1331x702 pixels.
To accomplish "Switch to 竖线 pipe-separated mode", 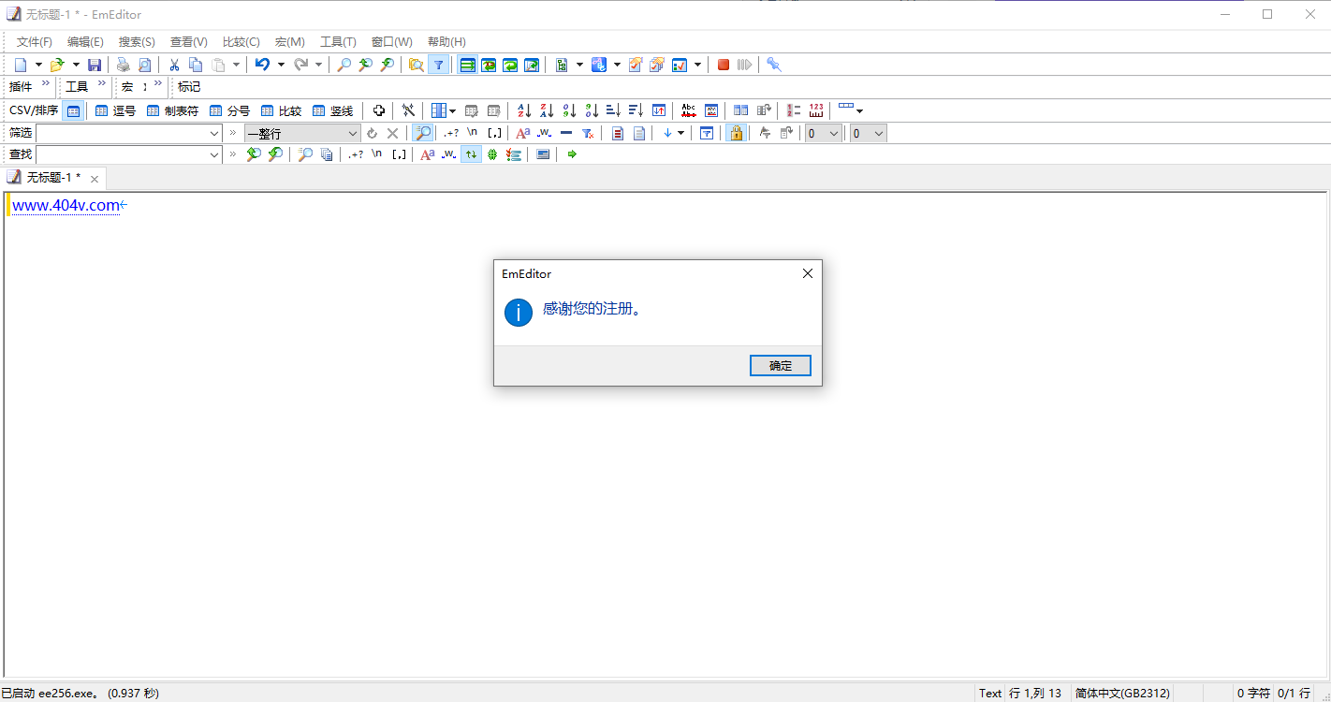I will pos(332,110).
